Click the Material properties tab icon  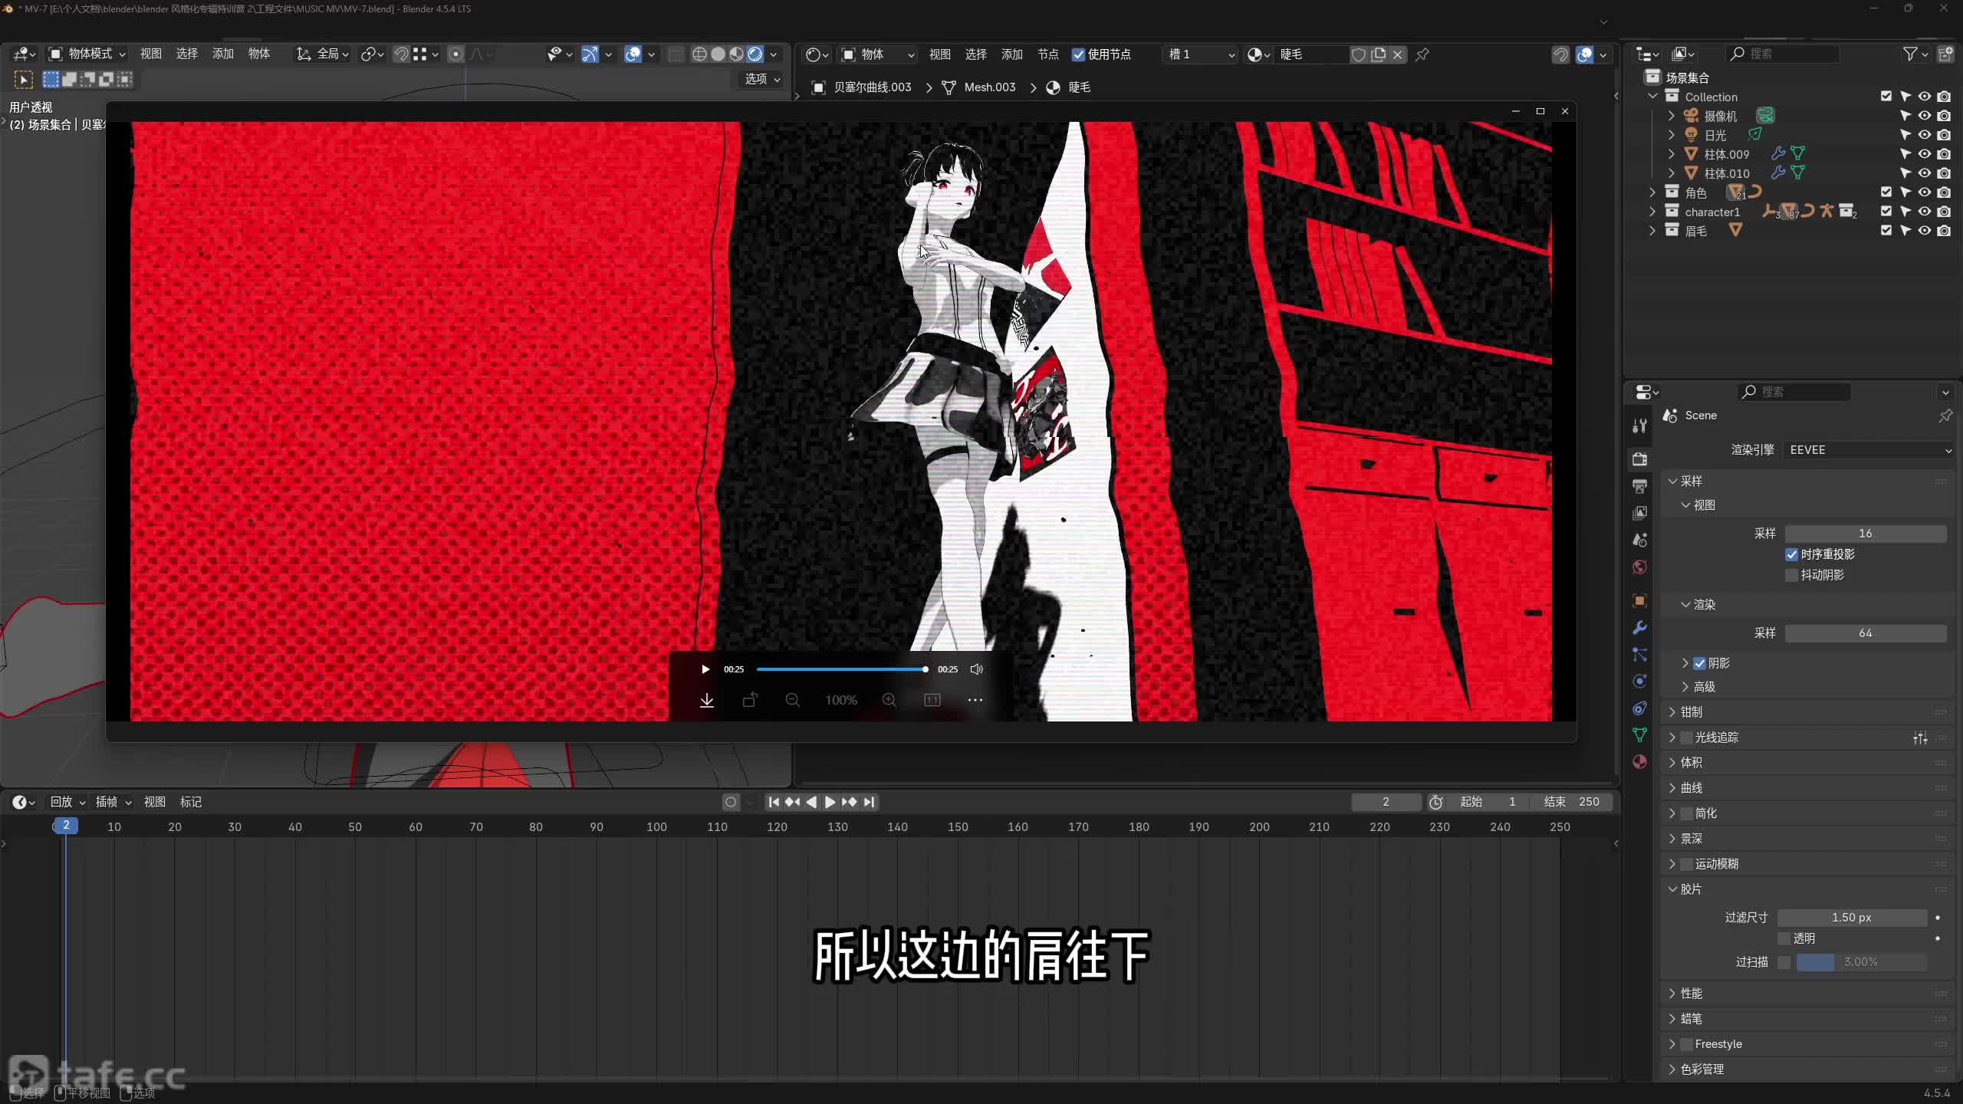[x=1639, y=761]
